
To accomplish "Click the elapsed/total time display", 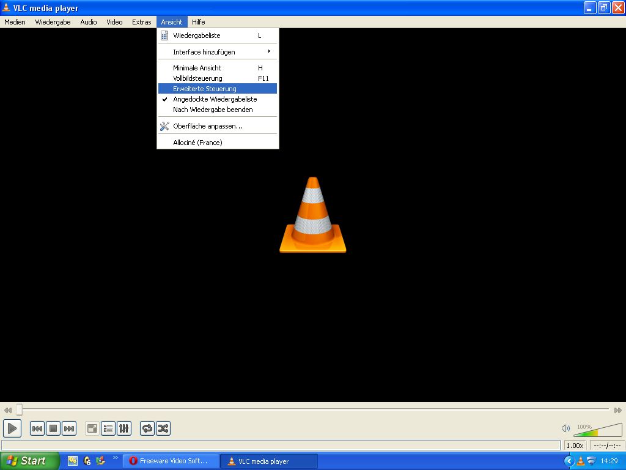I will point(607,446).
